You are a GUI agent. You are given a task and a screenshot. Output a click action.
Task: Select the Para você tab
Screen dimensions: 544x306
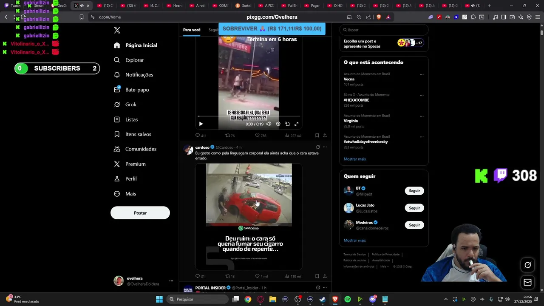(192, 30)
